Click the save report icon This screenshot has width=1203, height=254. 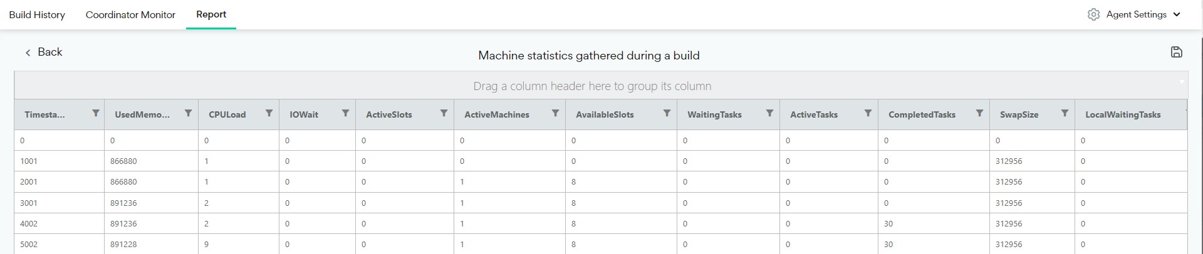click(x=1177, y=52)
